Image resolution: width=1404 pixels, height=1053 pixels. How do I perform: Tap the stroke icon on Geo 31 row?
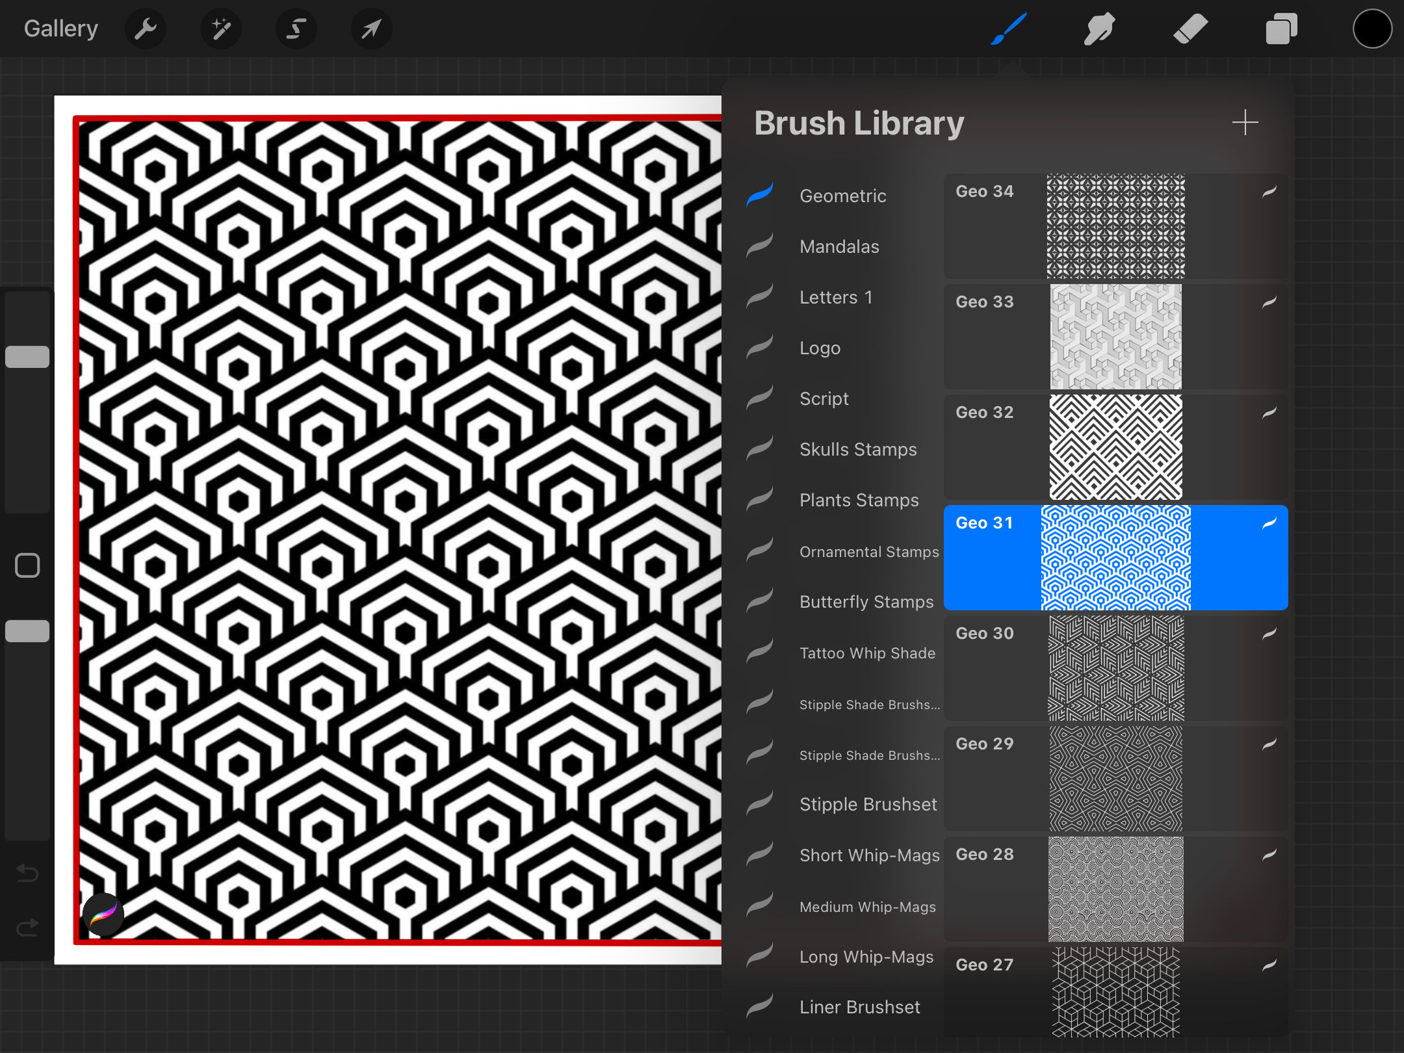click(1269, 523)
